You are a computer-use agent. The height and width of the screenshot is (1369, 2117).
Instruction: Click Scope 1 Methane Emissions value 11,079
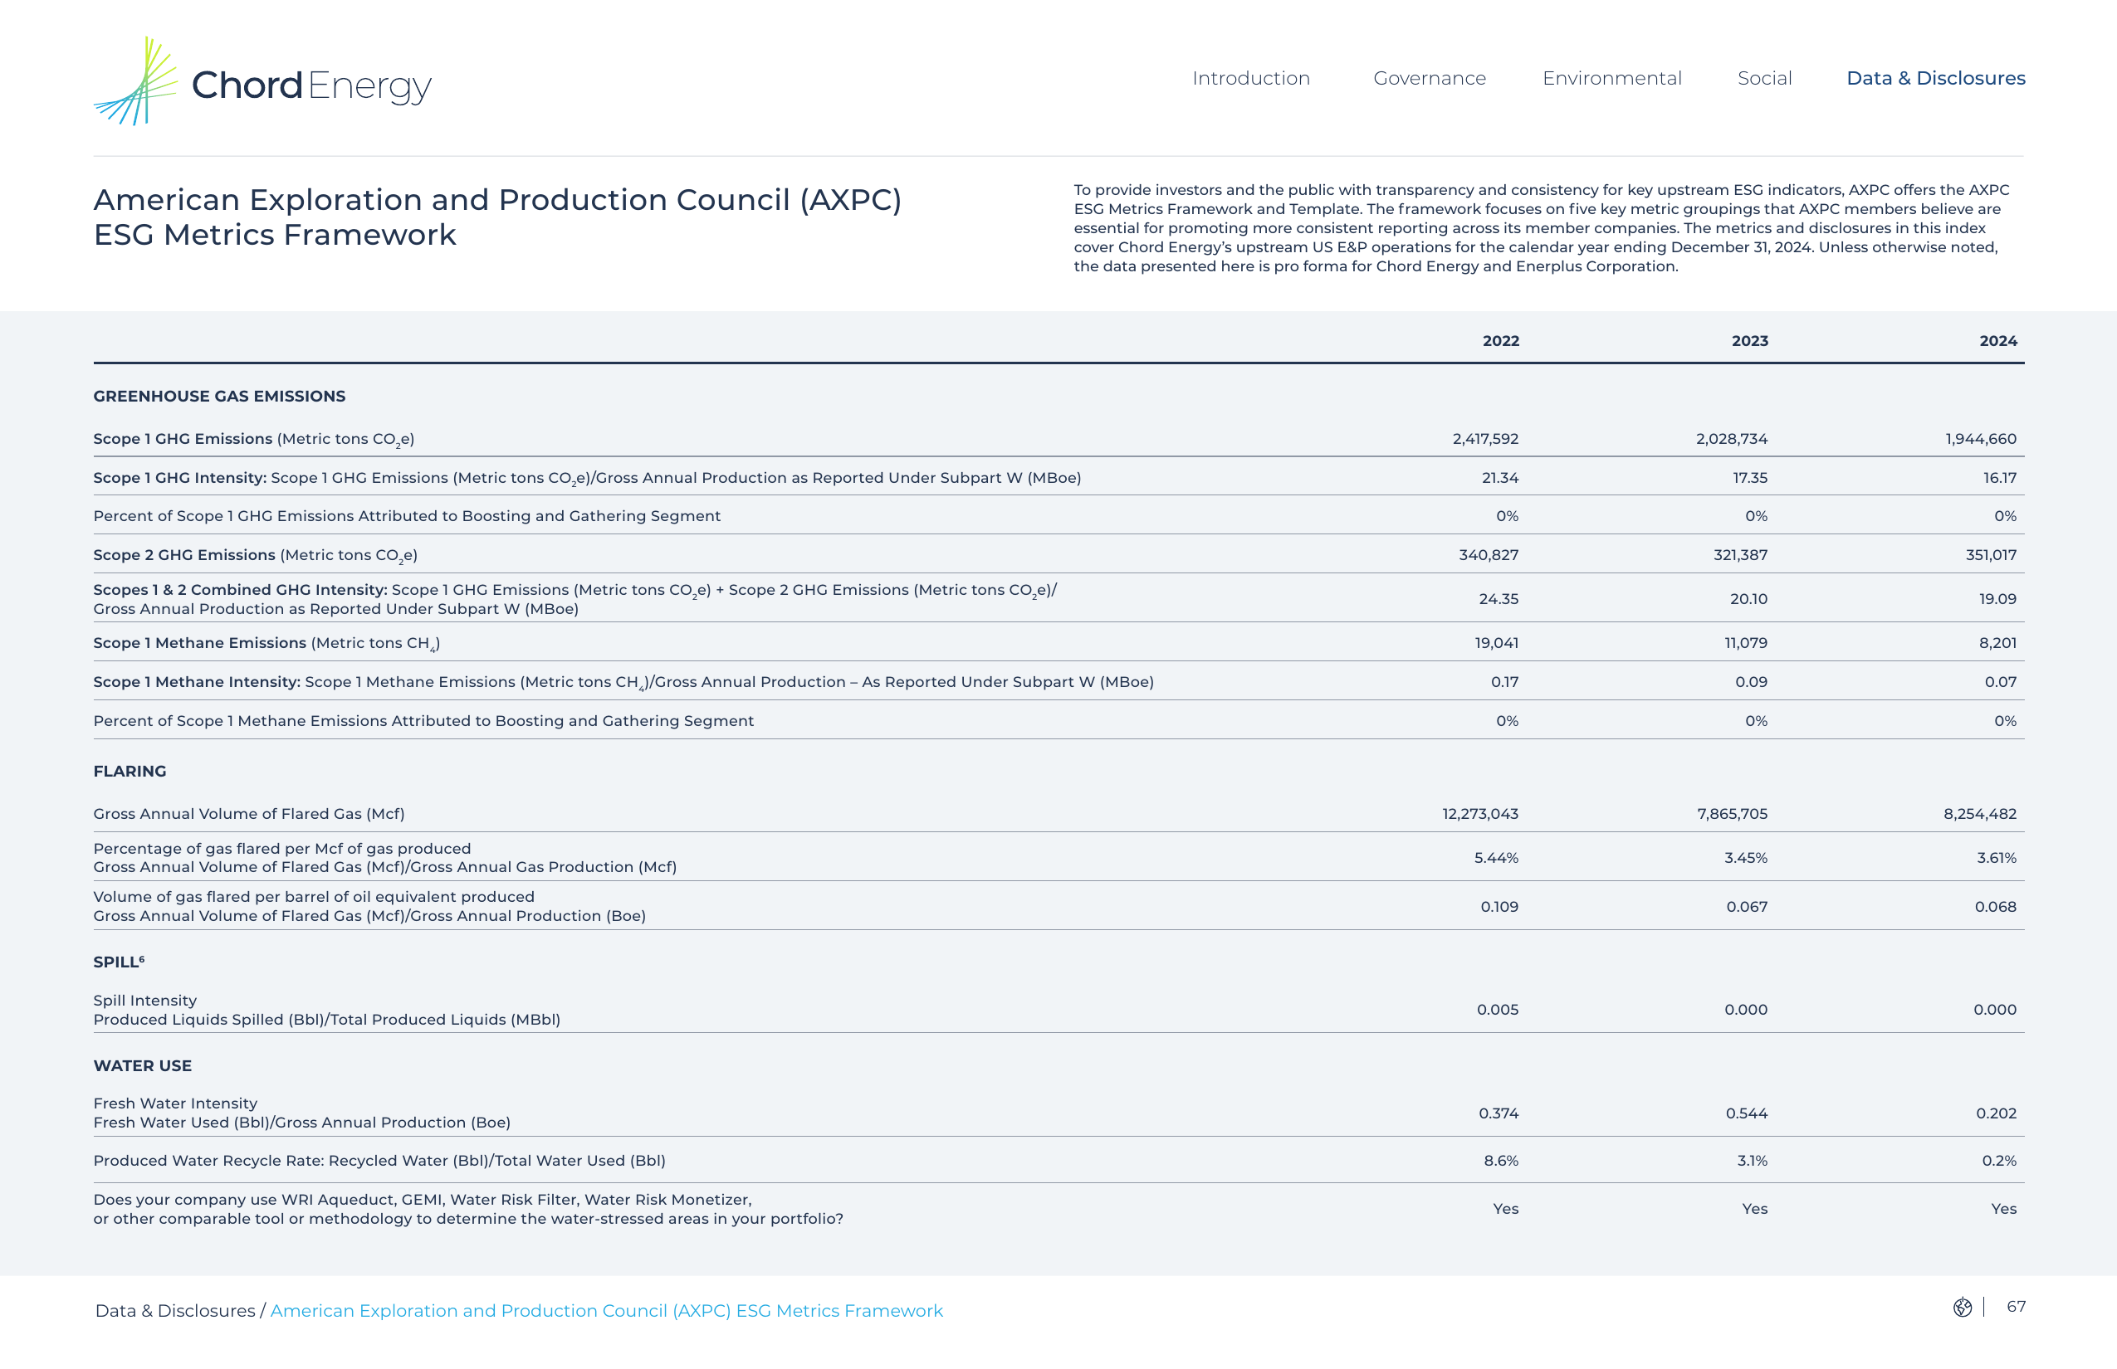point(1746,643)
